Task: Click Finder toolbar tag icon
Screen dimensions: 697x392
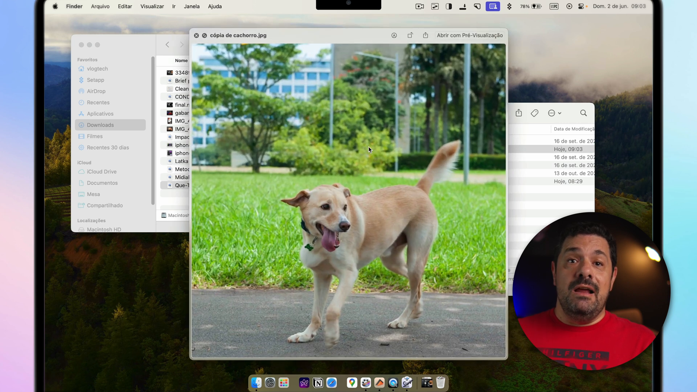Action: (x=534, y=113)
